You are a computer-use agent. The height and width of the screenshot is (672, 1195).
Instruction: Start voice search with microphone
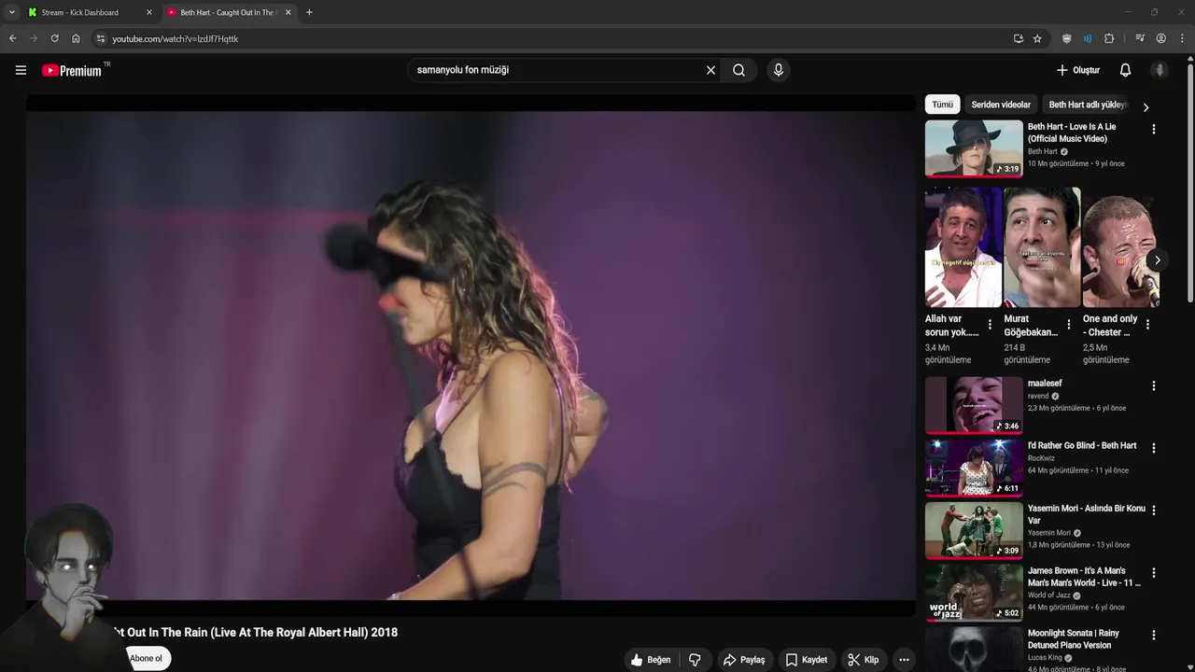coord(779,70)
